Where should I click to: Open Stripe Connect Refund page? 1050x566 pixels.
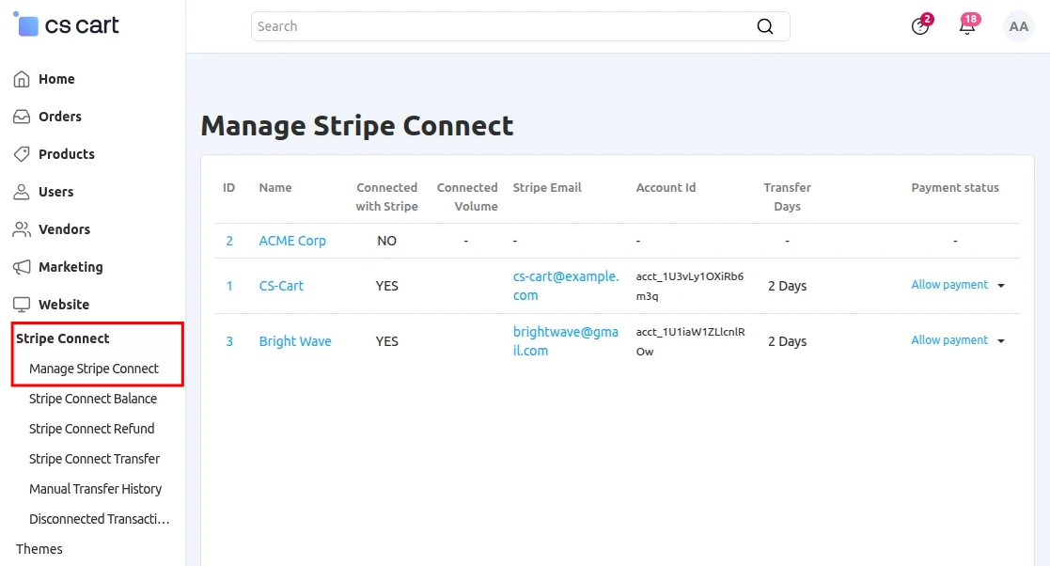[91, 429]
